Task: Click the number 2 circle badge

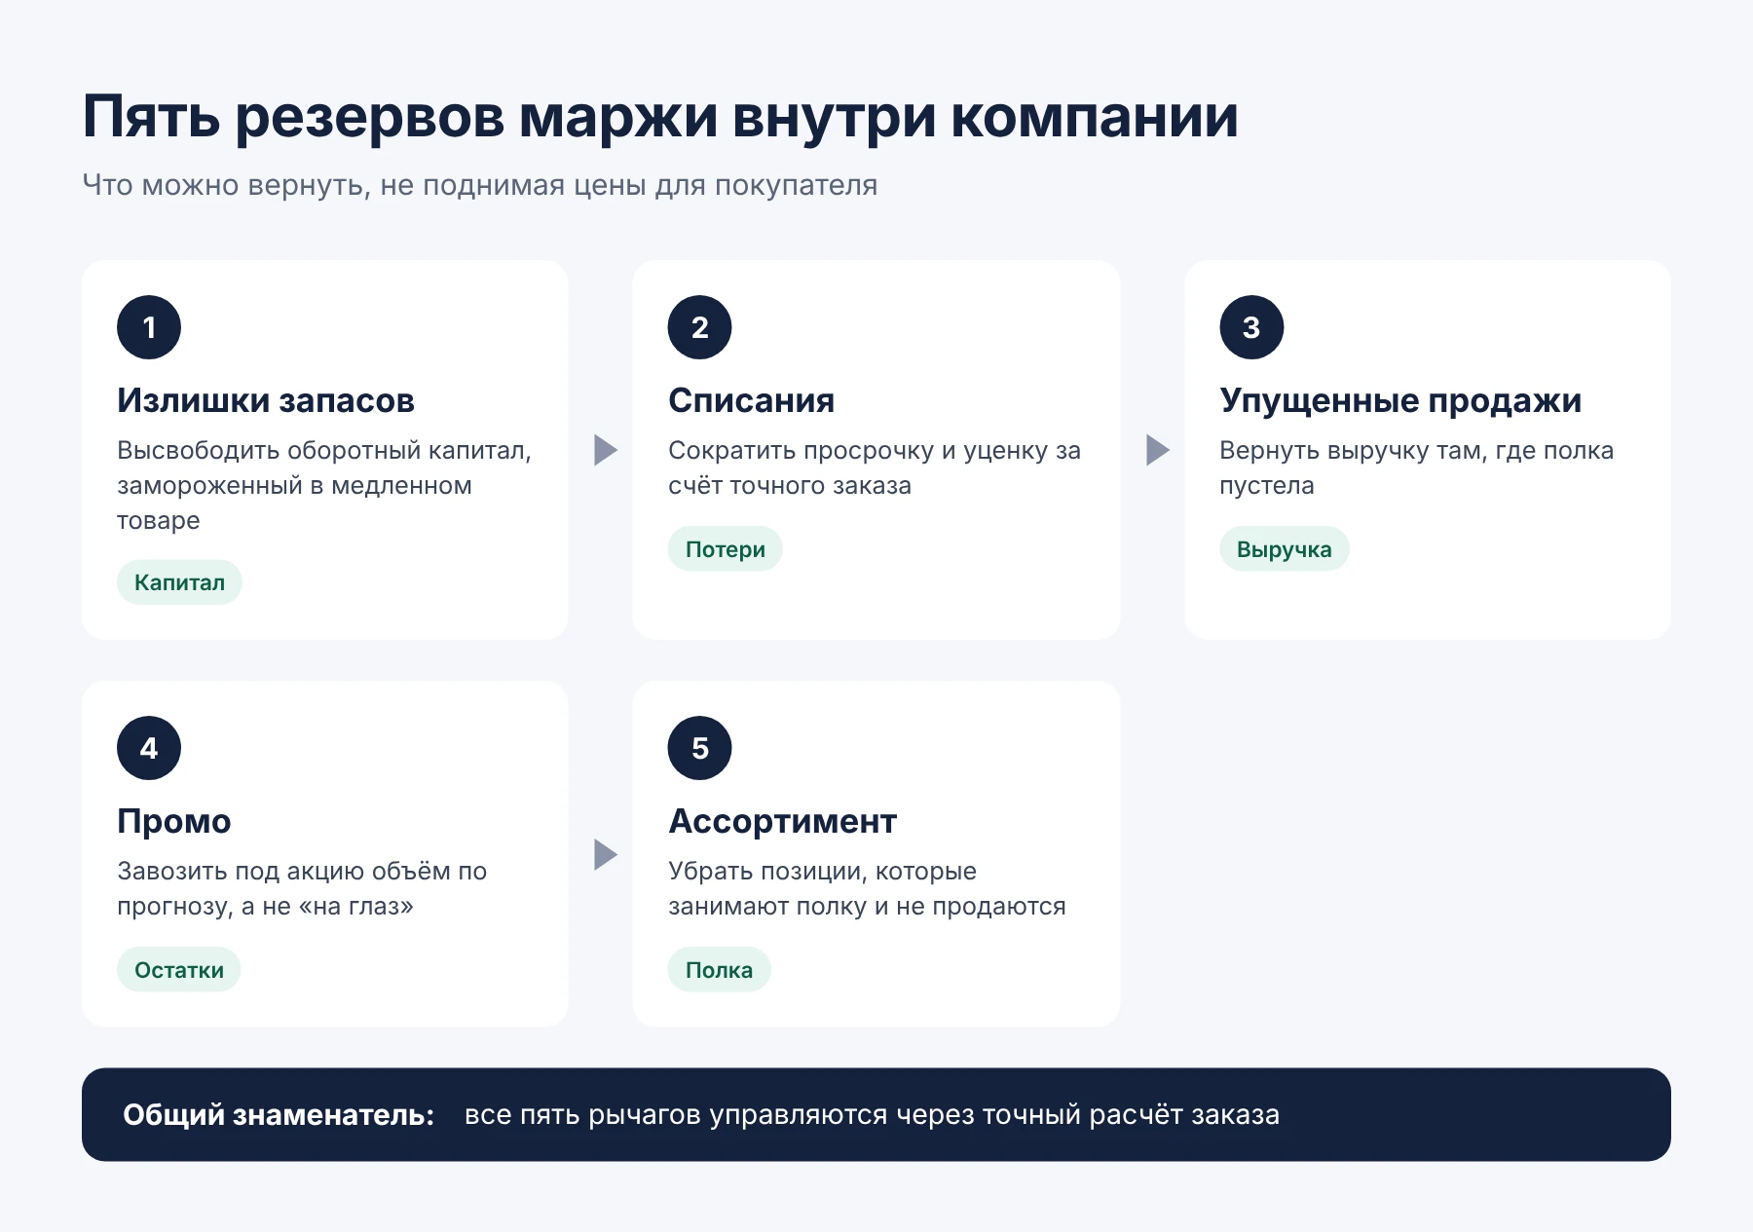Action: pos(699,327)
